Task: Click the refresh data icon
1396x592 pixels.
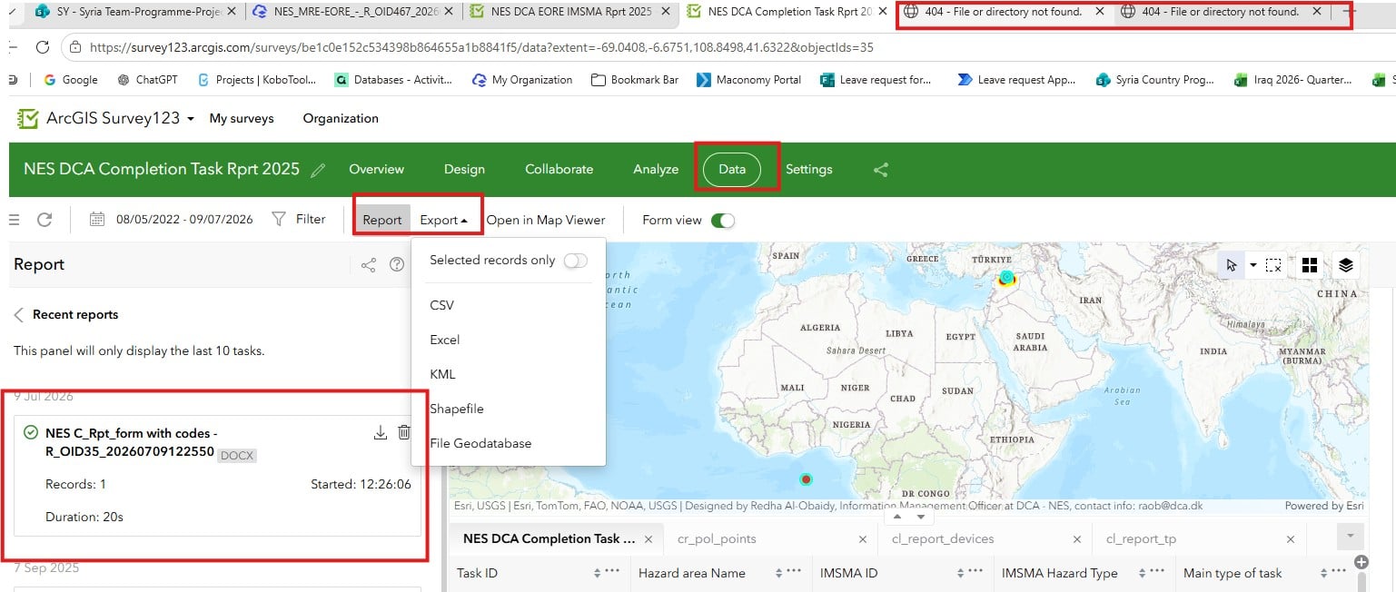Action: [x=45, y=220]
